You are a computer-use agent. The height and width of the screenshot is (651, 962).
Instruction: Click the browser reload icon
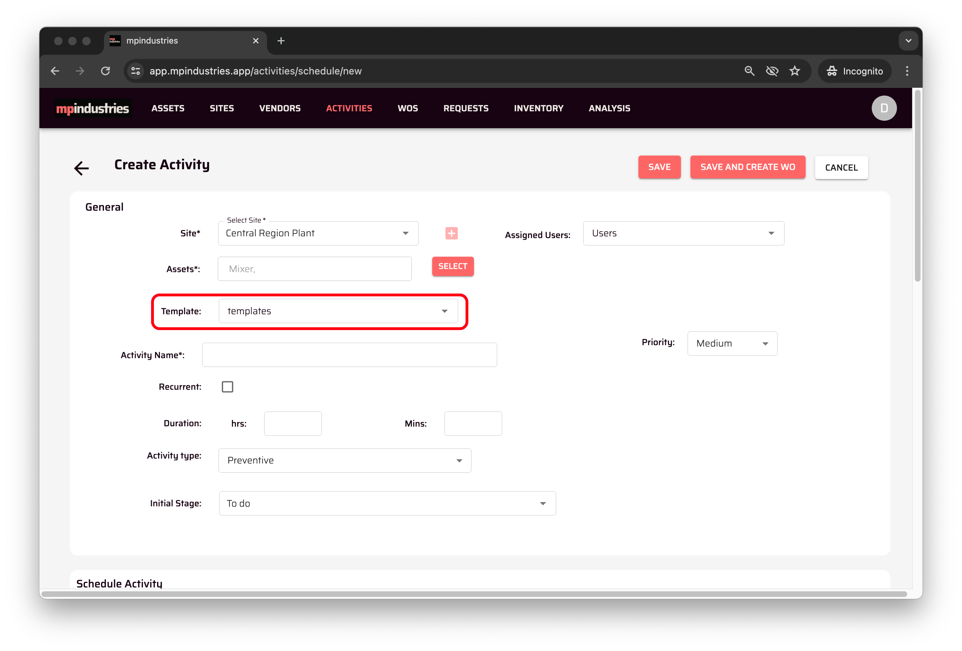pos(105,71)
